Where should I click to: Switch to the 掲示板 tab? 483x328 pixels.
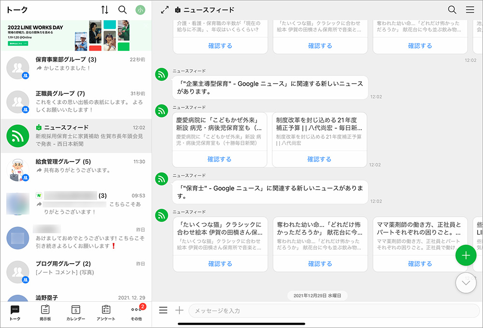pos(45,313)
